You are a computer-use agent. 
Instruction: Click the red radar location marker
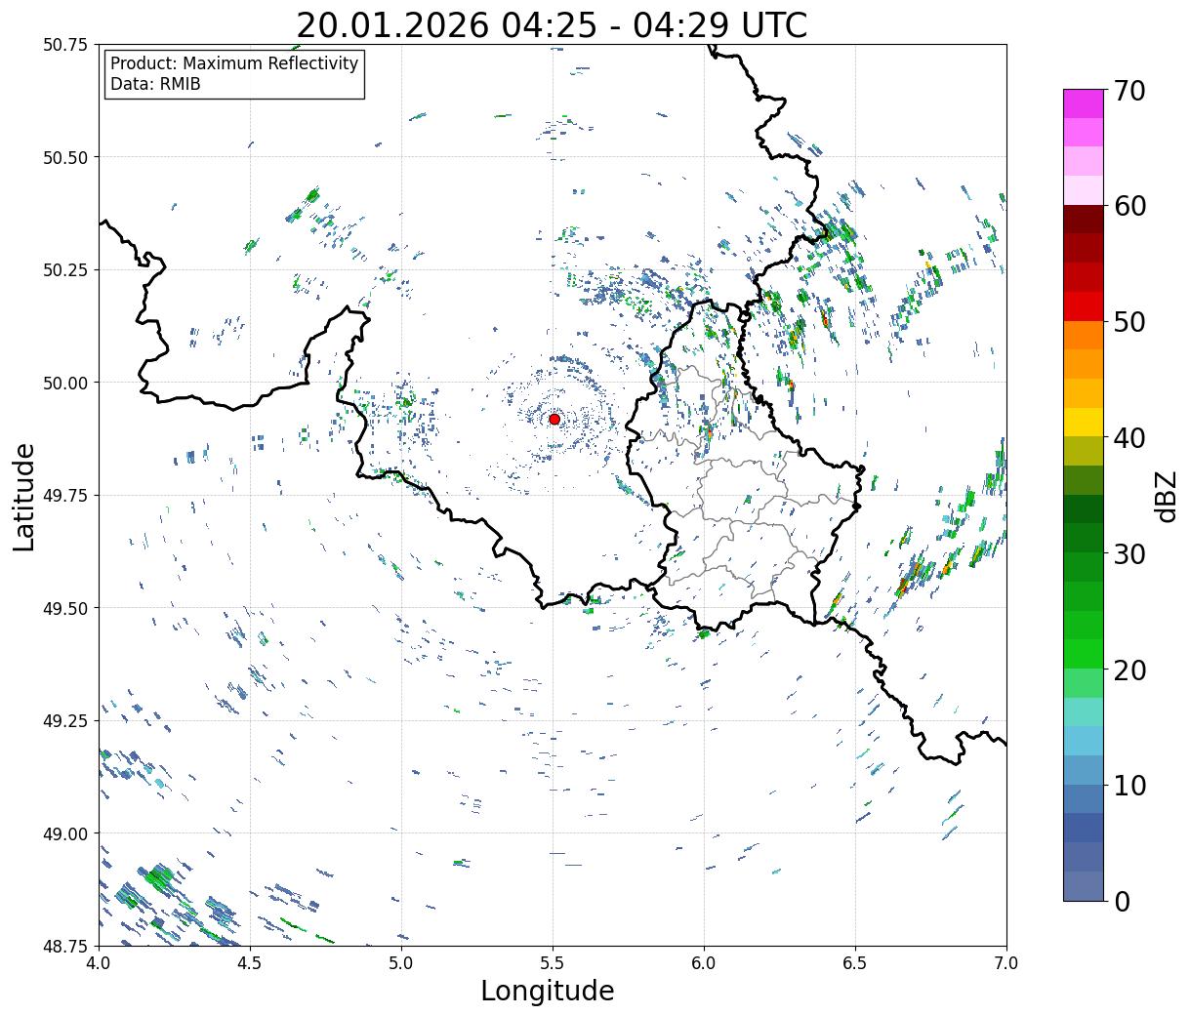554,419
